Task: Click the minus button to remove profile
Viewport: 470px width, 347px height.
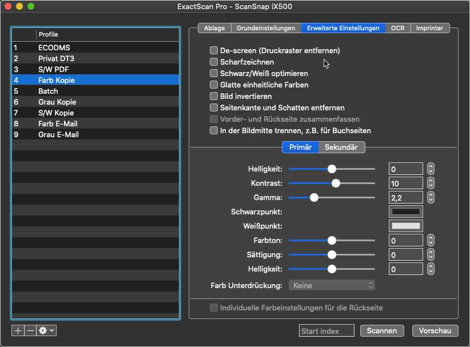Action: 30,330
